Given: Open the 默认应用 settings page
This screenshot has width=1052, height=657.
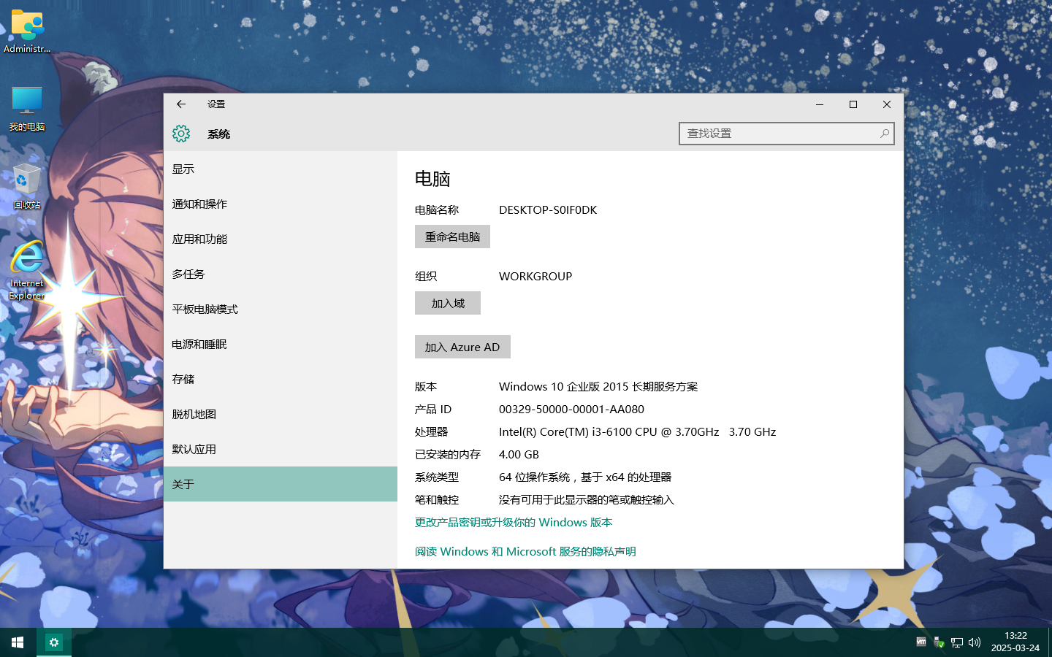Looking at the screenshot, I should pos(281,449).
